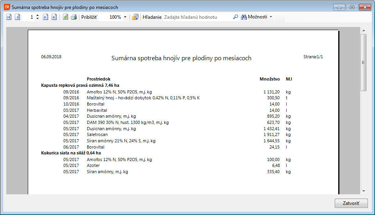Click the Maštalný hnoj - hovädzí dobytok row
Image resolution: width=375 pixels, height=215 pixels.
coord(143,98)
